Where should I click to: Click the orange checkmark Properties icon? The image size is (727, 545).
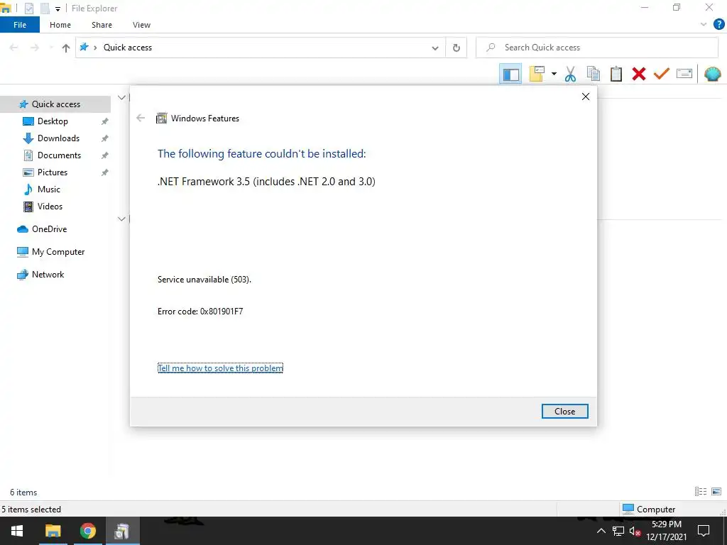662,74
